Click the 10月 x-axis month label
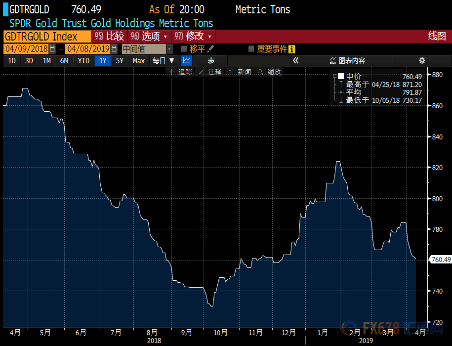Image resolution: width=452 pixels, height=346 pixels. tap(220, 333)
